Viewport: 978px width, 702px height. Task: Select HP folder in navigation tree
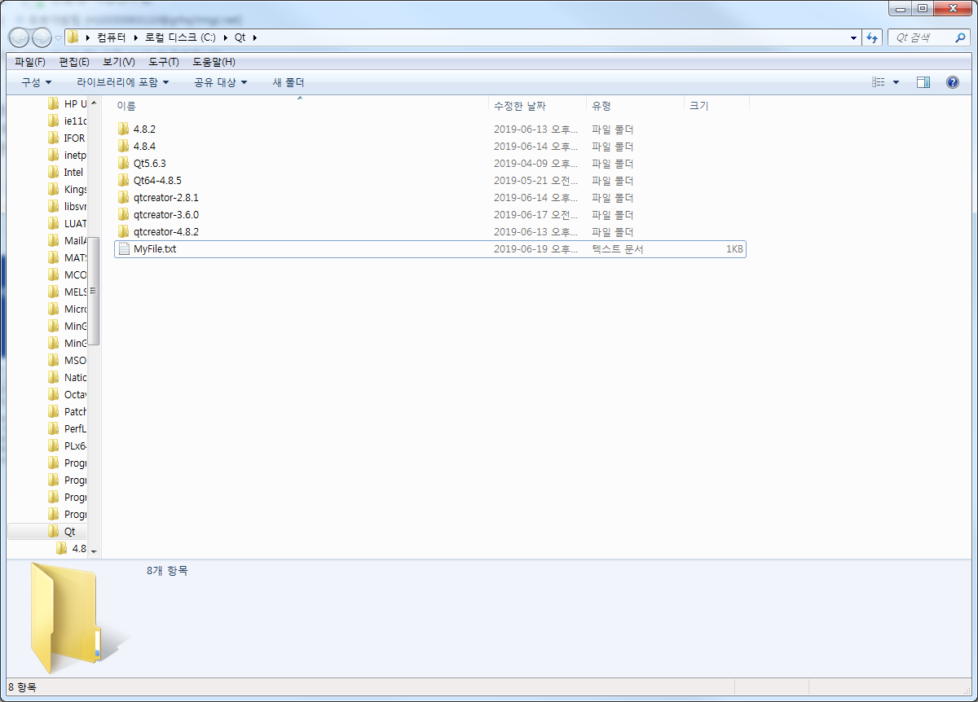click(66, 103)
